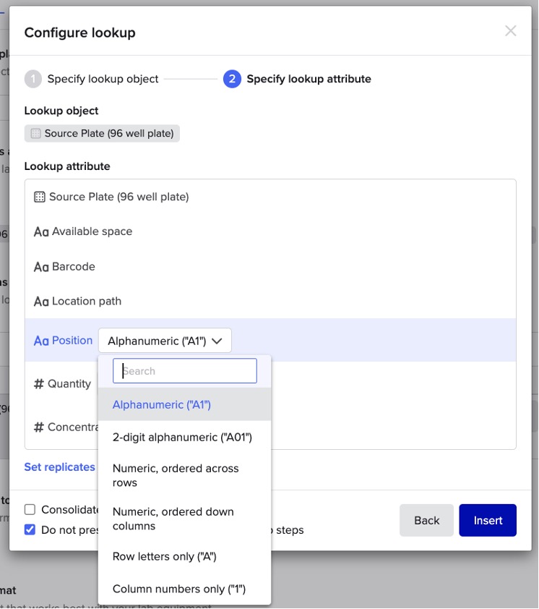
Task: Click the text icon beside Location path
Action: [x=41, y=302]
